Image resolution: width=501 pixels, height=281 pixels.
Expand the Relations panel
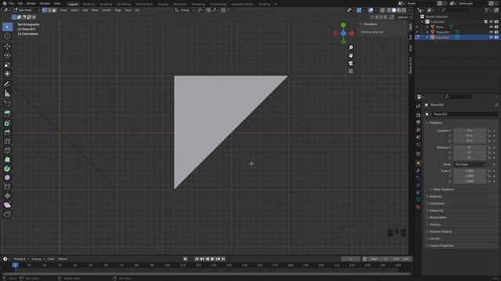pyautogui.click(x=435, y=197)
